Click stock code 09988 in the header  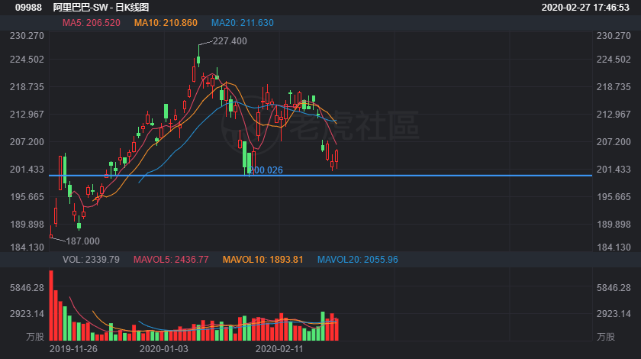[29, 7]
